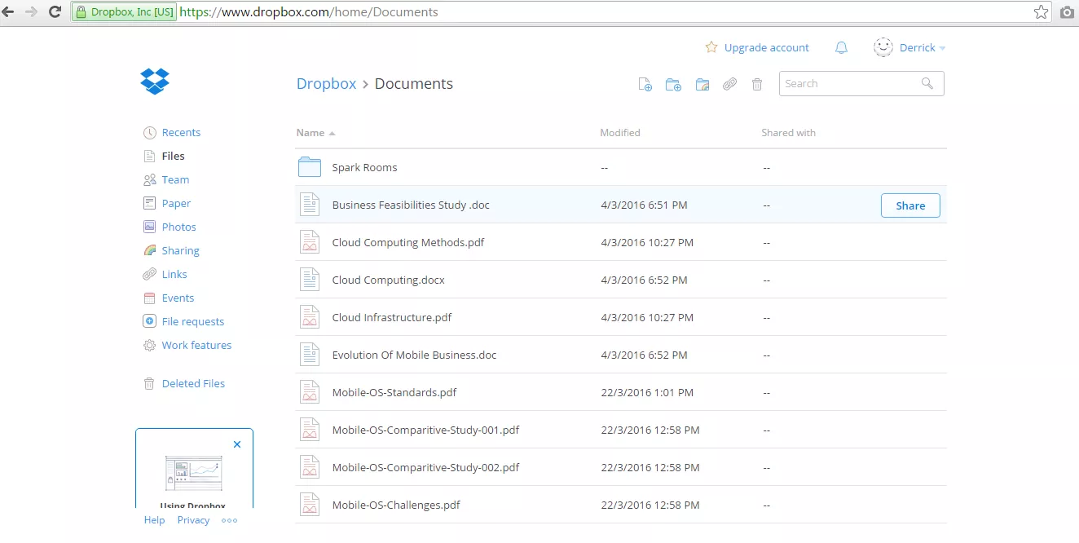Screen dimensions: 1079x543
Task: Click the Mobile-OS-Challenges.pdf file icon
Action: click(x=310, y=505)
